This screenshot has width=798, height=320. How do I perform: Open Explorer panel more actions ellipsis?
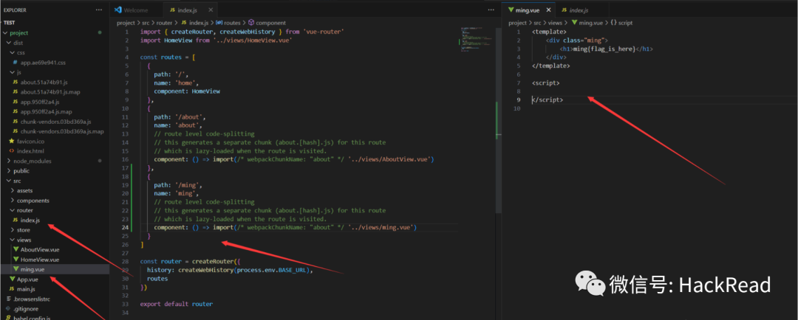click(99, 10)
